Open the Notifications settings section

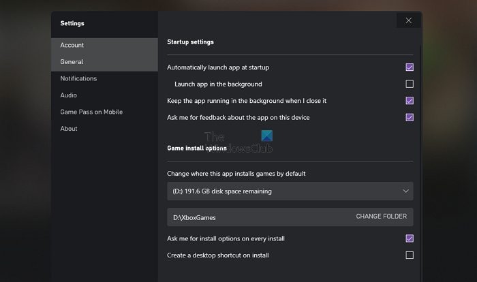coord(104,78)
